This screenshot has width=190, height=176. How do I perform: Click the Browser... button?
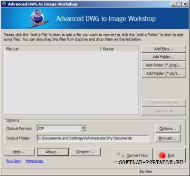coord(168,138)
